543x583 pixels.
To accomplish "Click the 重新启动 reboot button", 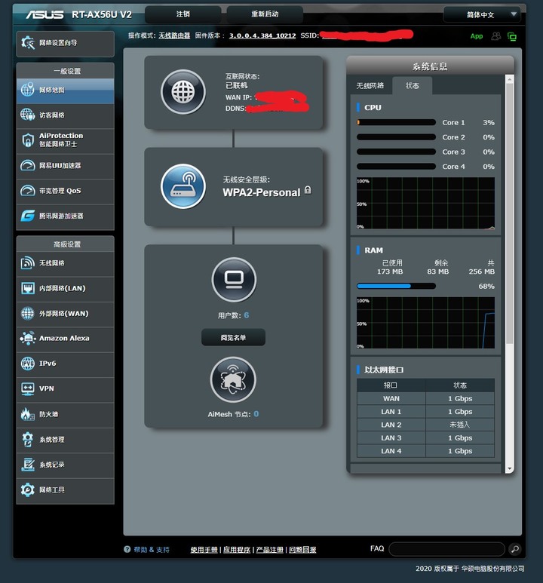I will point(265,14).
